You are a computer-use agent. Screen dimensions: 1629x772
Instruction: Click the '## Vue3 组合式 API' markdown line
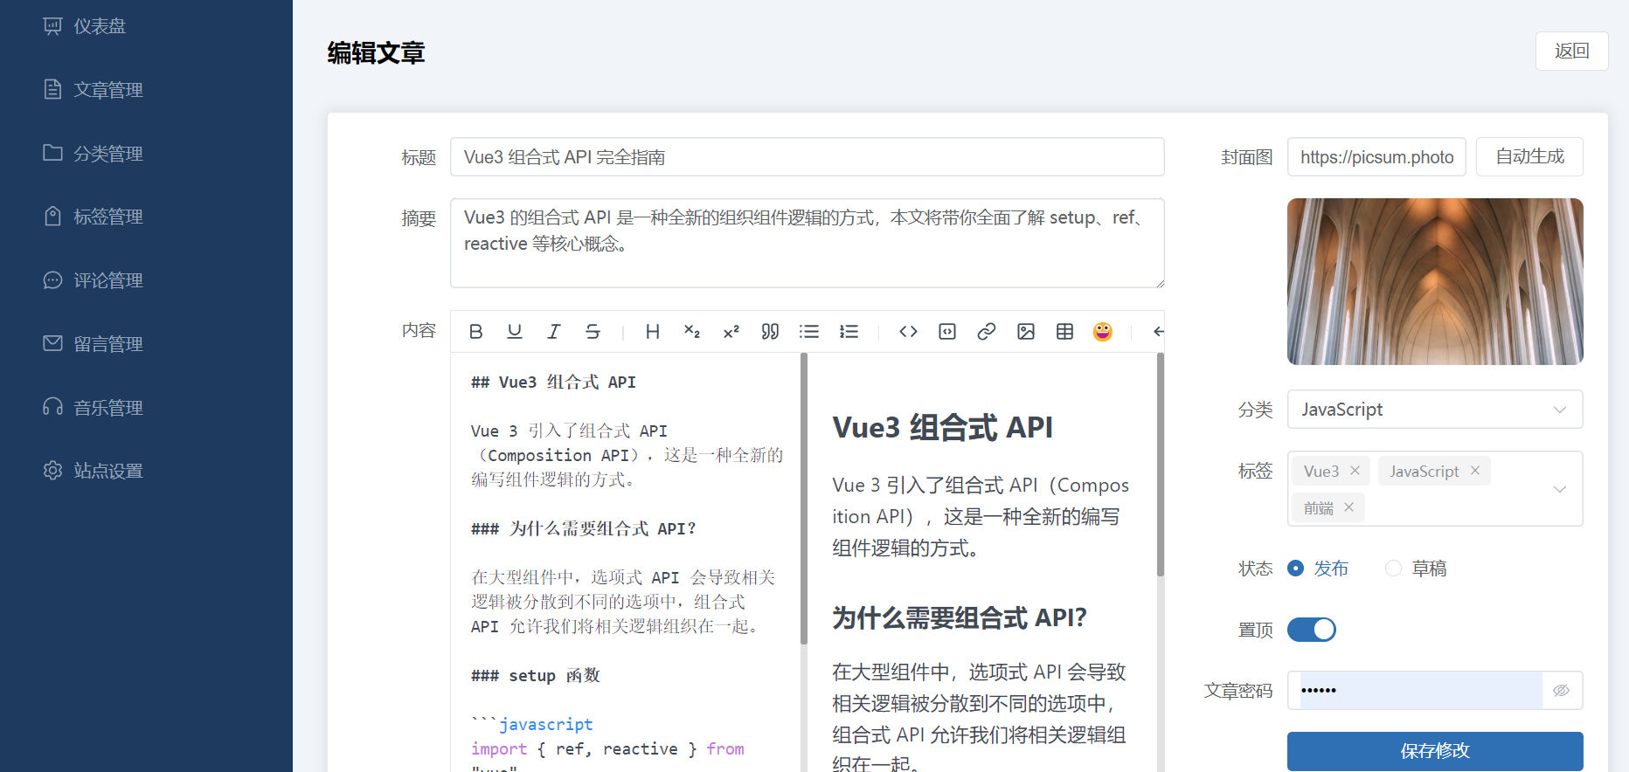pos(553,383)
